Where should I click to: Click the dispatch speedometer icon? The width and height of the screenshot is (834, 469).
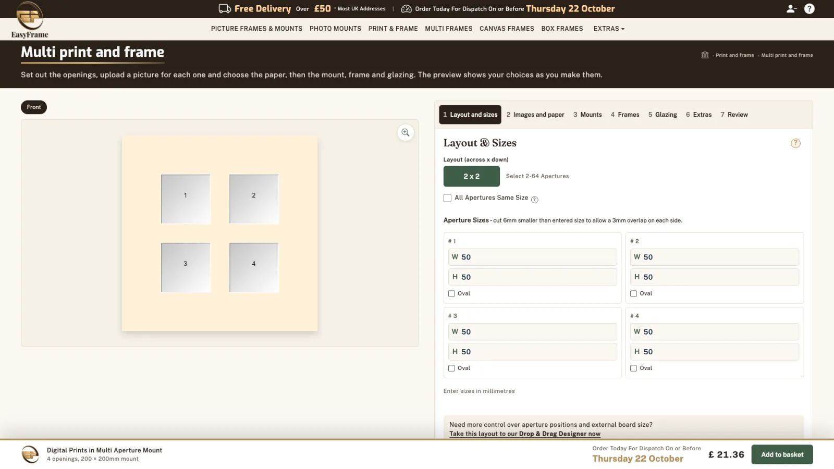click(x=406, y=9)
